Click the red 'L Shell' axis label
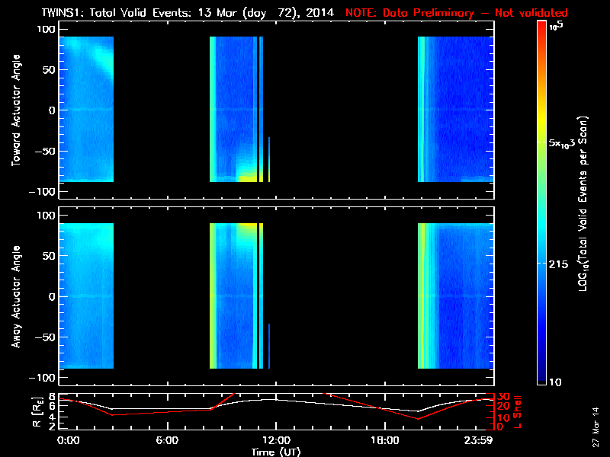The height and width of the screenshot is (457, 610). click(x=518, y=410)
